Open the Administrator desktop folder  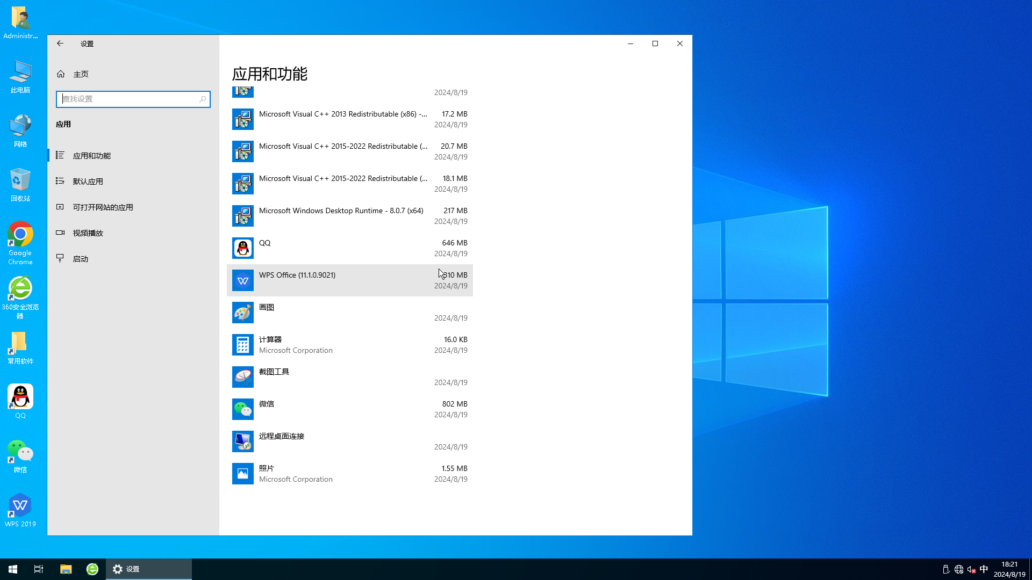click(x=20, y=23)
